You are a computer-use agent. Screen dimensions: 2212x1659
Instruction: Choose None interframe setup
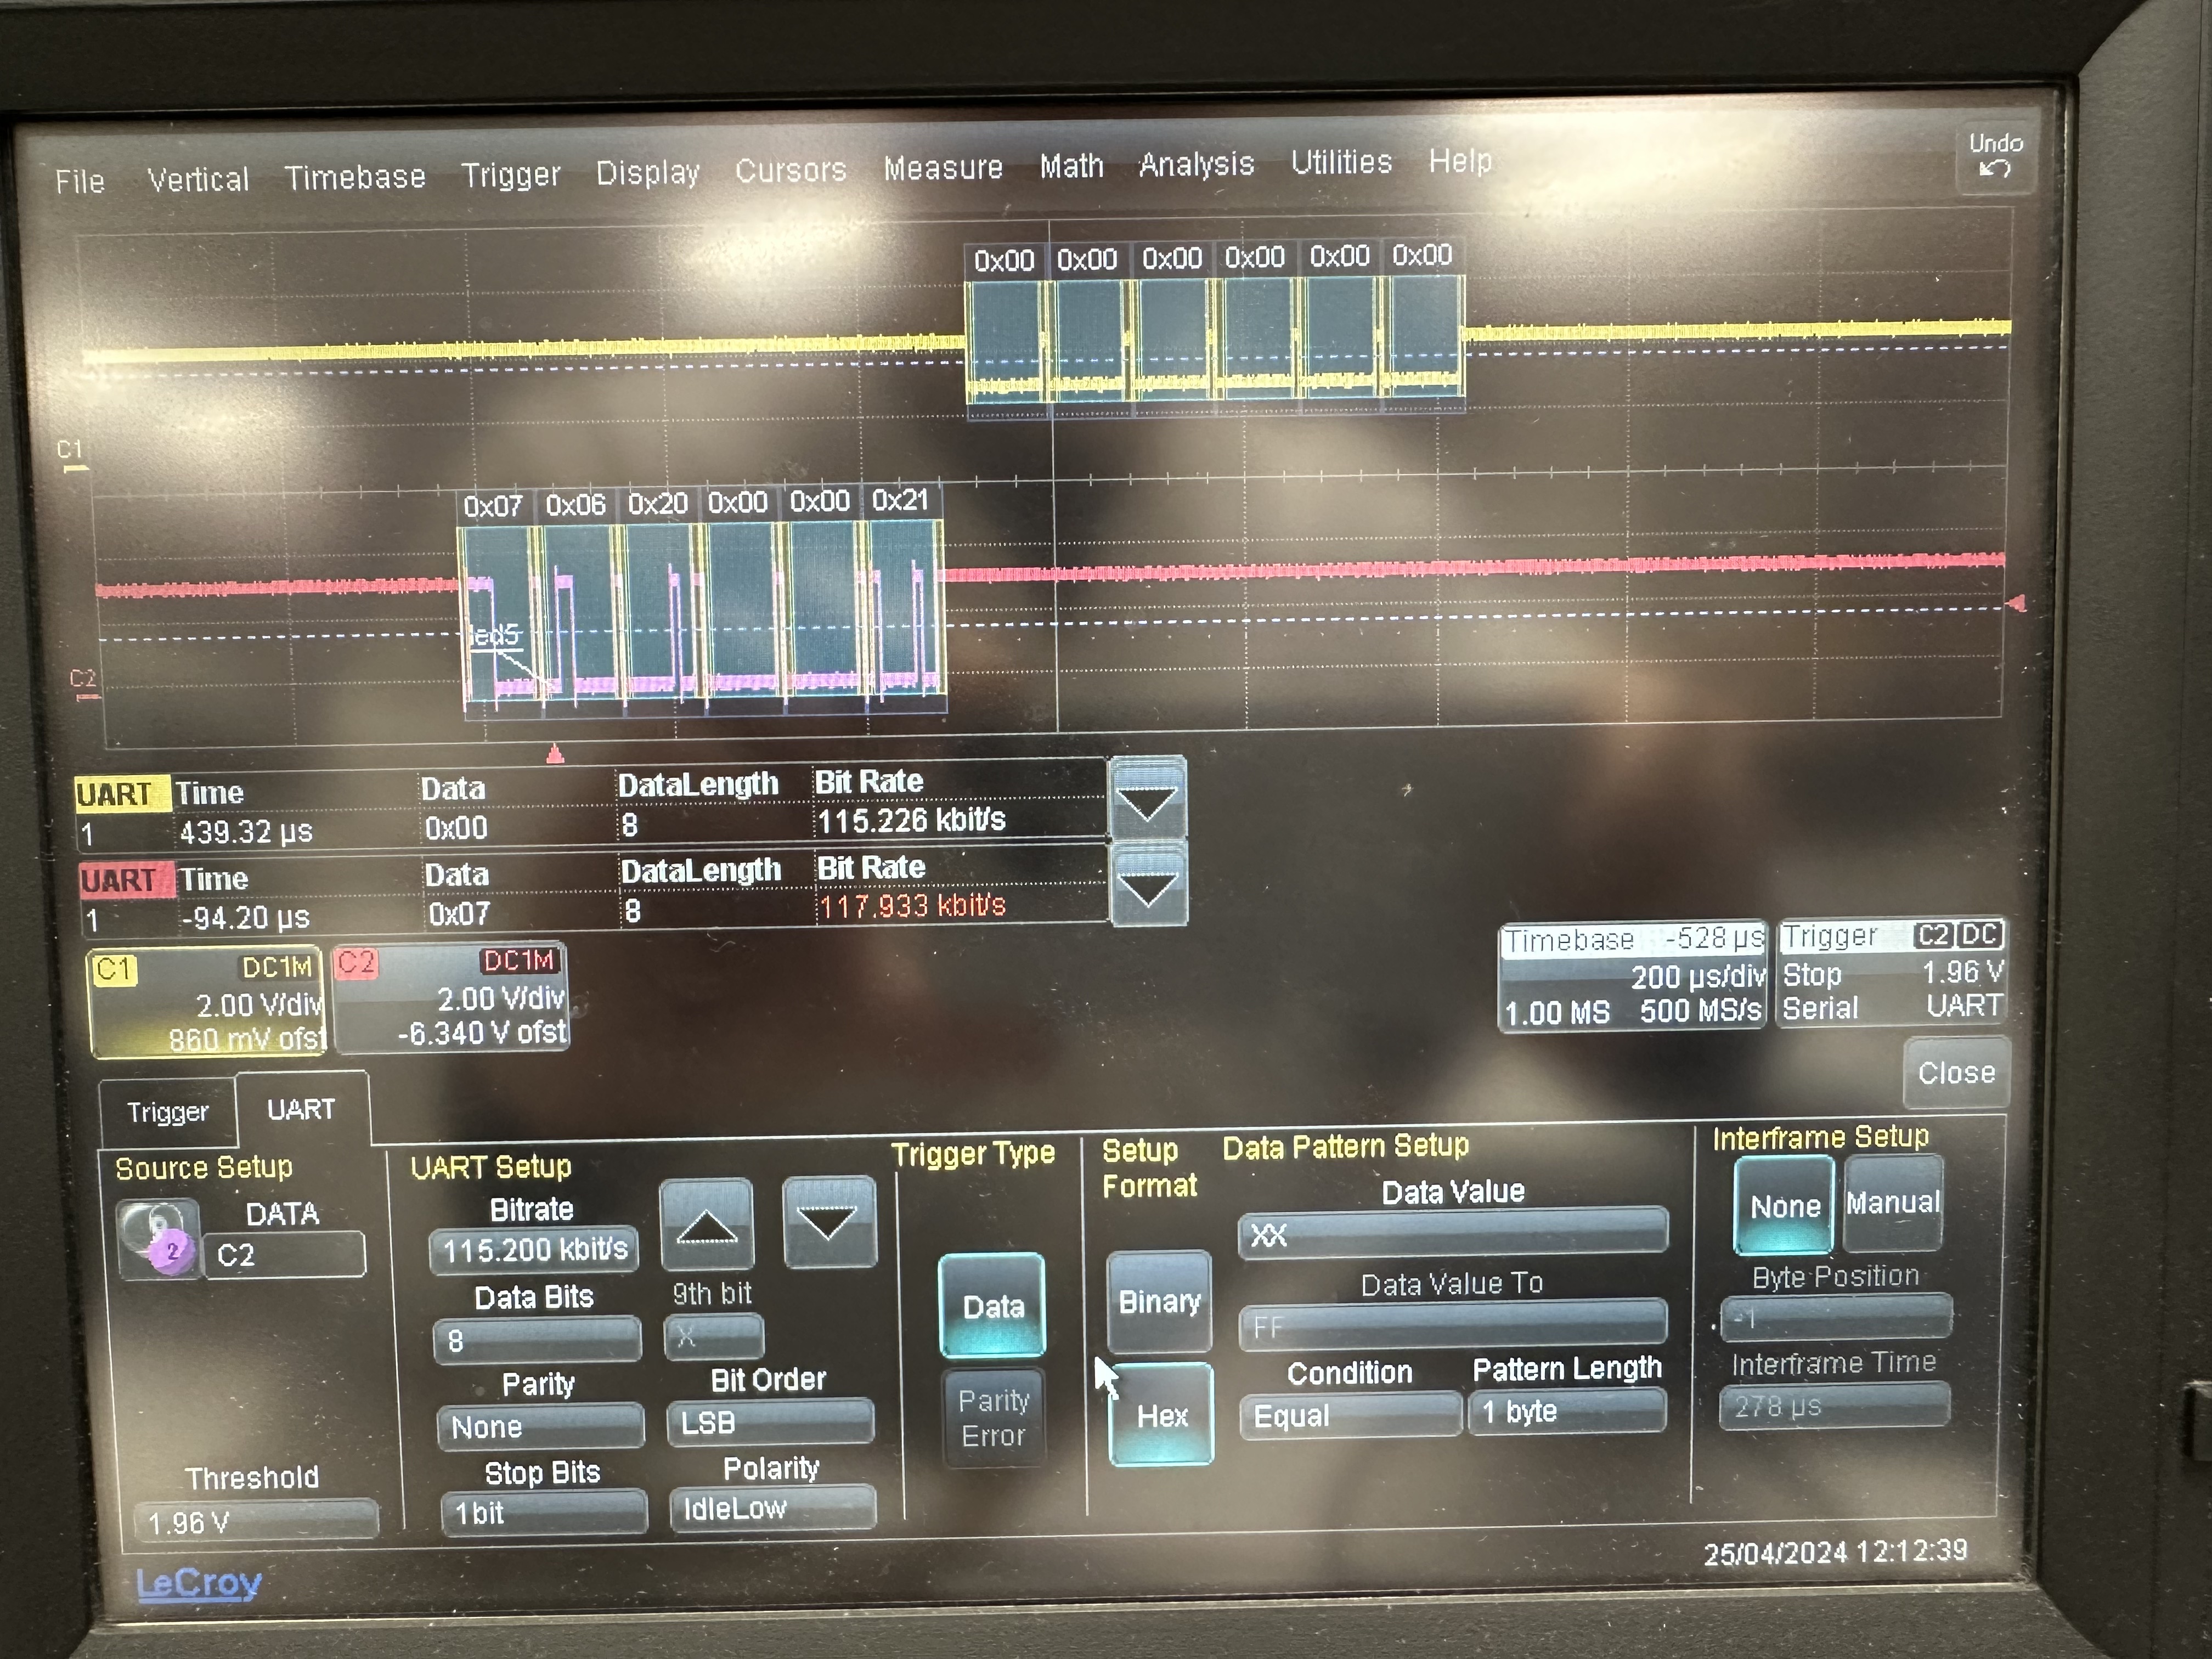pos(1784,1205)
